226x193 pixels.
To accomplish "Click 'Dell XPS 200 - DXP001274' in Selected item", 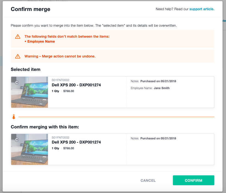I will point(76,85).
